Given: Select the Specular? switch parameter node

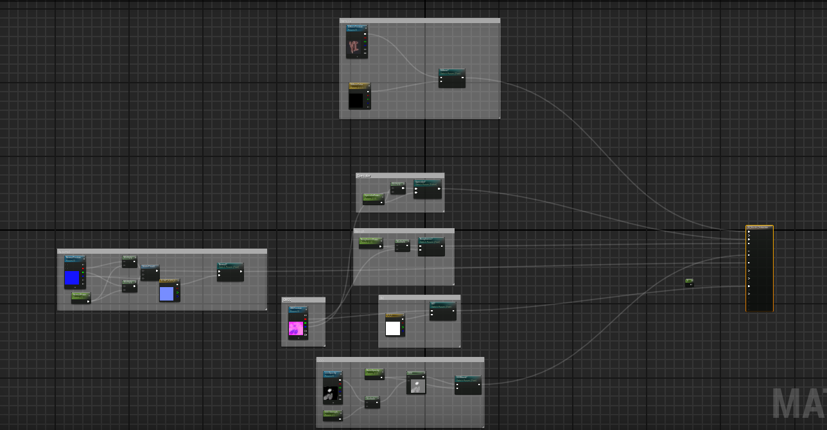Looking at the screenshot, I should 427,189.
